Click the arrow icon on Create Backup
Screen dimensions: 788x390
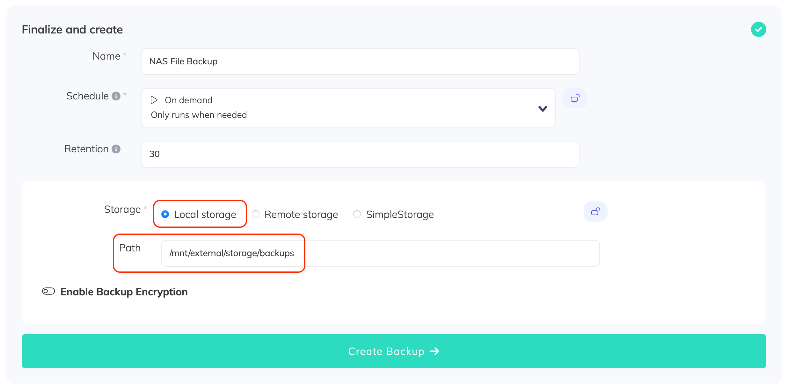click(x=435, y=351)
